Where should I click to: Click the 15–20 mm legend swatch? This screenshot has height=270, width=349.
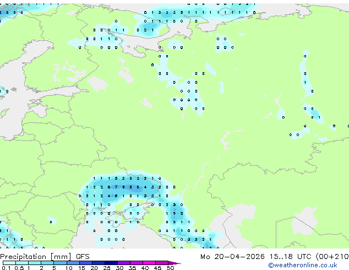pos(86,263)
